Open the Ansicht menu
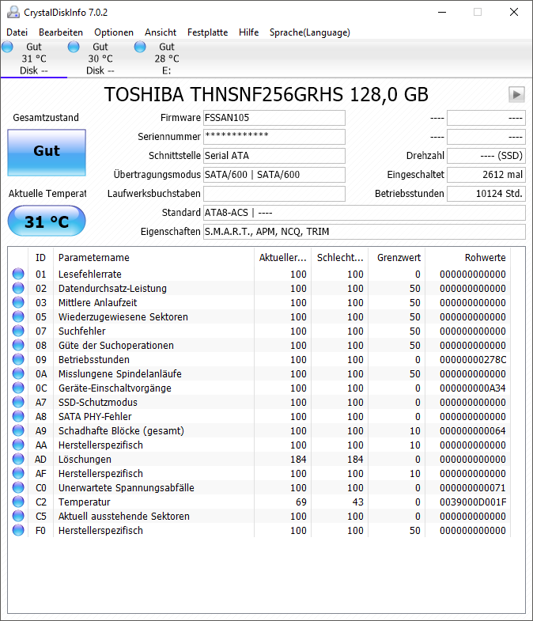Viewport: 533px width, 621px height. 161,32
